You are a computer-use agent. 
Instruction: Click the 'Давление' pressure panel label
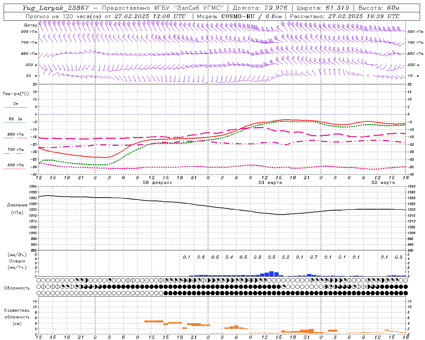click(17, 205)
